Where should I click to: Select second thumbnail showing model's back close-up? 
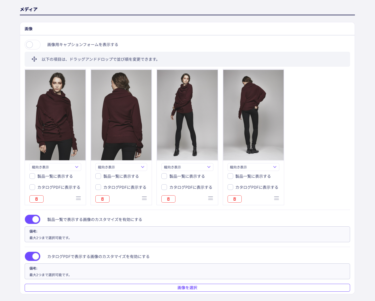coord(121,115)
